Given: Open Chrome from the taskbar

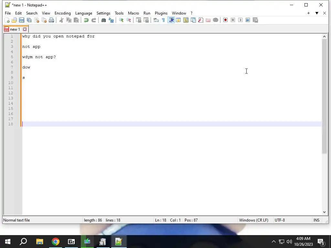Looking at the screenshot, I should [x=56, y=242].
